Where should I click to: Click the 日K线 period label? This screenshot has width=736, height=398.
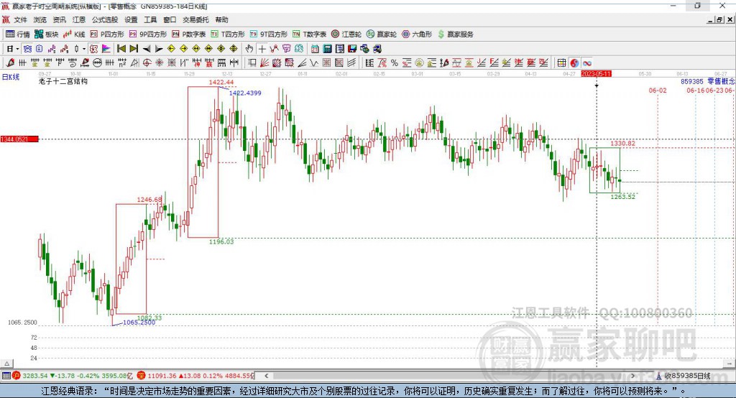10,77
